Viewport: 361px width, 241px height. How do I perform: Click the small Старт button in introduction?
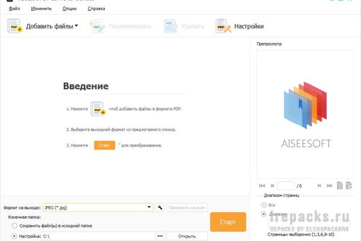pos(105,145)
